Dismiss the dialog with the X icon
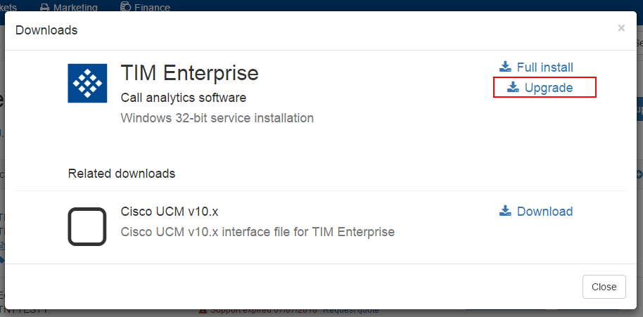 pos(621,28)
